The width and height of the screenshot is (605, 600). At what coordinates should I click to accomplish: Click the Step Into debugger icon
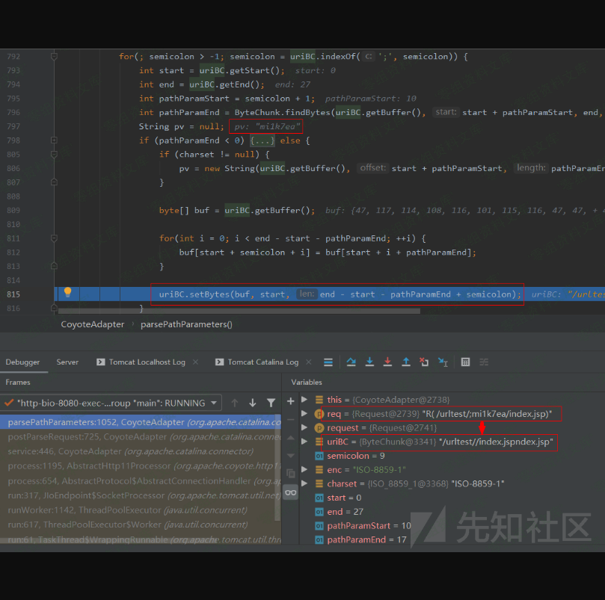(369, 362)
